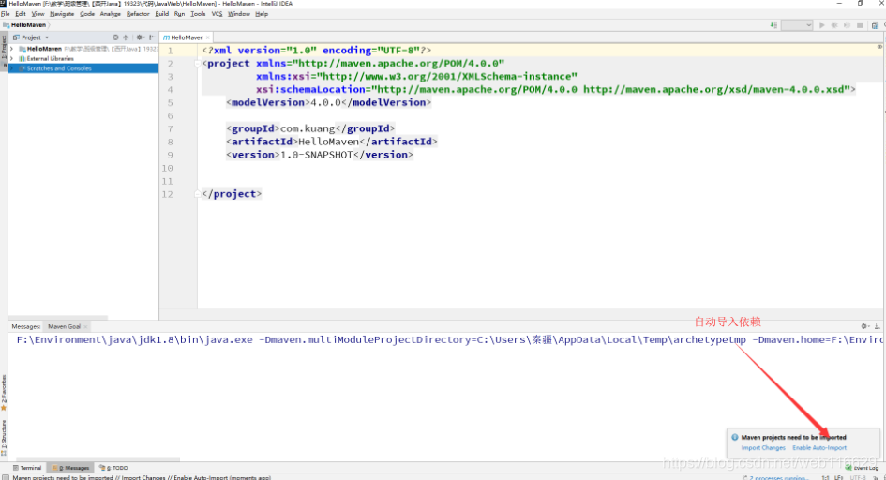This screenshot has width=886, height=480.
Task: Click Import Changes link in notification
Action: point(763,448)
